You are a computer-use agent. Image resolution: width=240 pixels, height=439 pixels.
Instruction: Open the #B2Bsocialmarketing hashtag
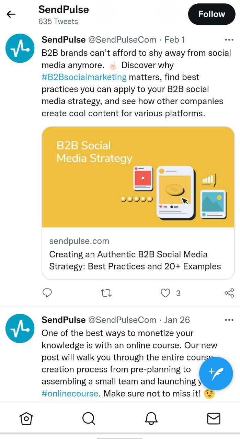84,77
